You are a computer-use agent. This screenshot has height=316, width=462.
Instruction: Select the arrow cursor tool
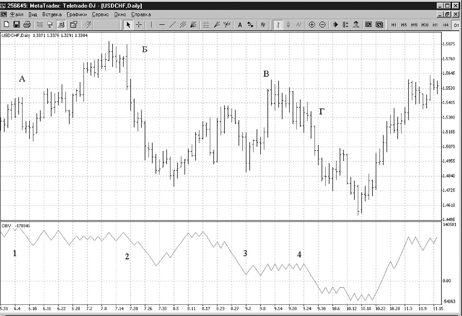click(128, 25)
